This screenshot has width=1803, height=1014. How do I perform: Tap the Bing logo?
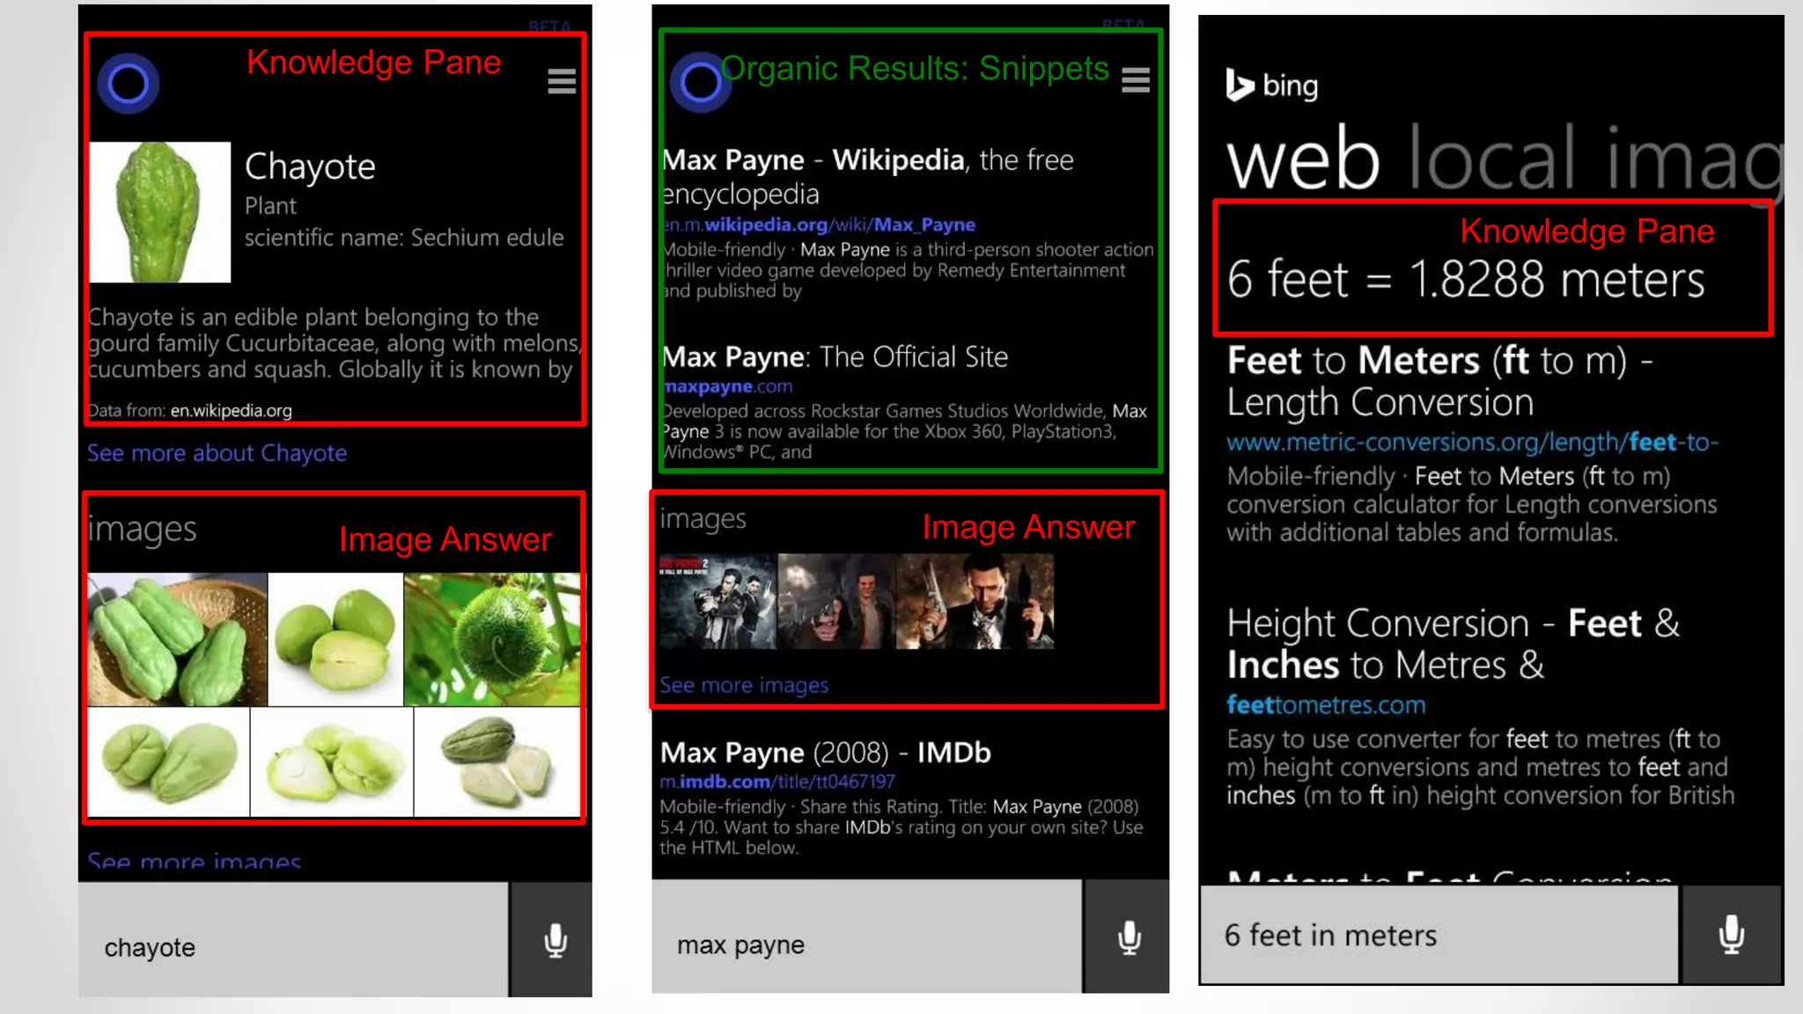(1272, 85)
